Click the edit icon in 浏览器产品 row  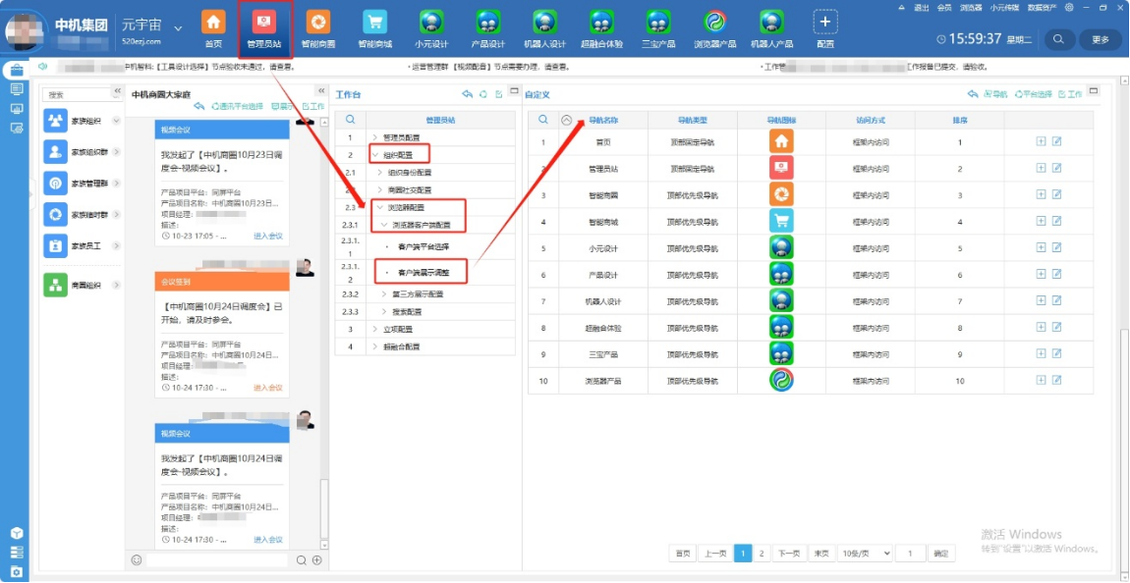pyautogui.click(x=1056, y=380)
